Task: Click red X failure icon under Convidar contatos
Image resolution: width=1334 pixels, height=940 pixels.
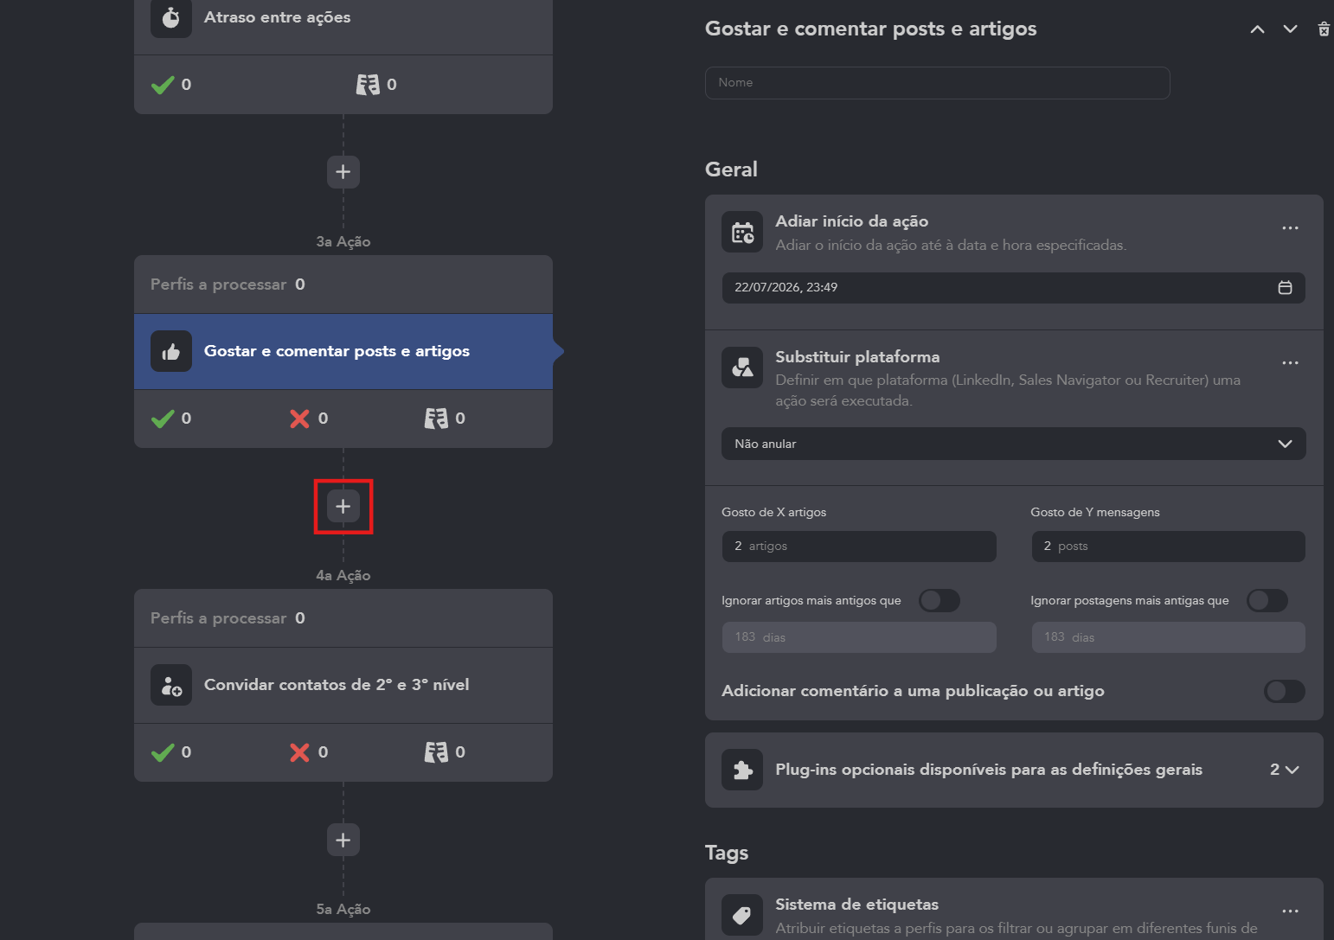Action: [x=299, y=752]
